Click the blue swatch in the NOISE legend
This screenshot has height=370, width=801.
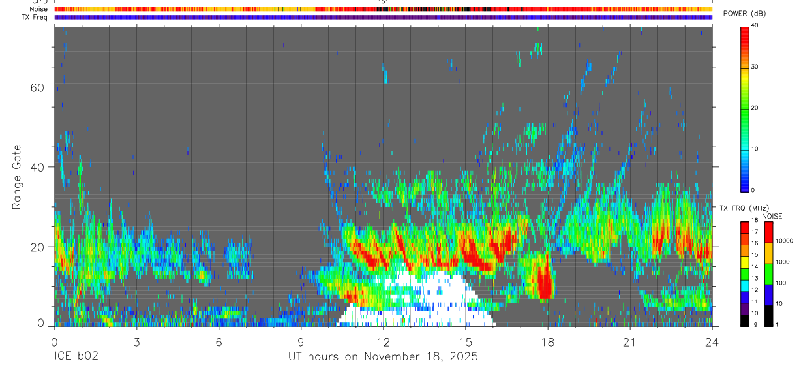click(x=769, y=295)
